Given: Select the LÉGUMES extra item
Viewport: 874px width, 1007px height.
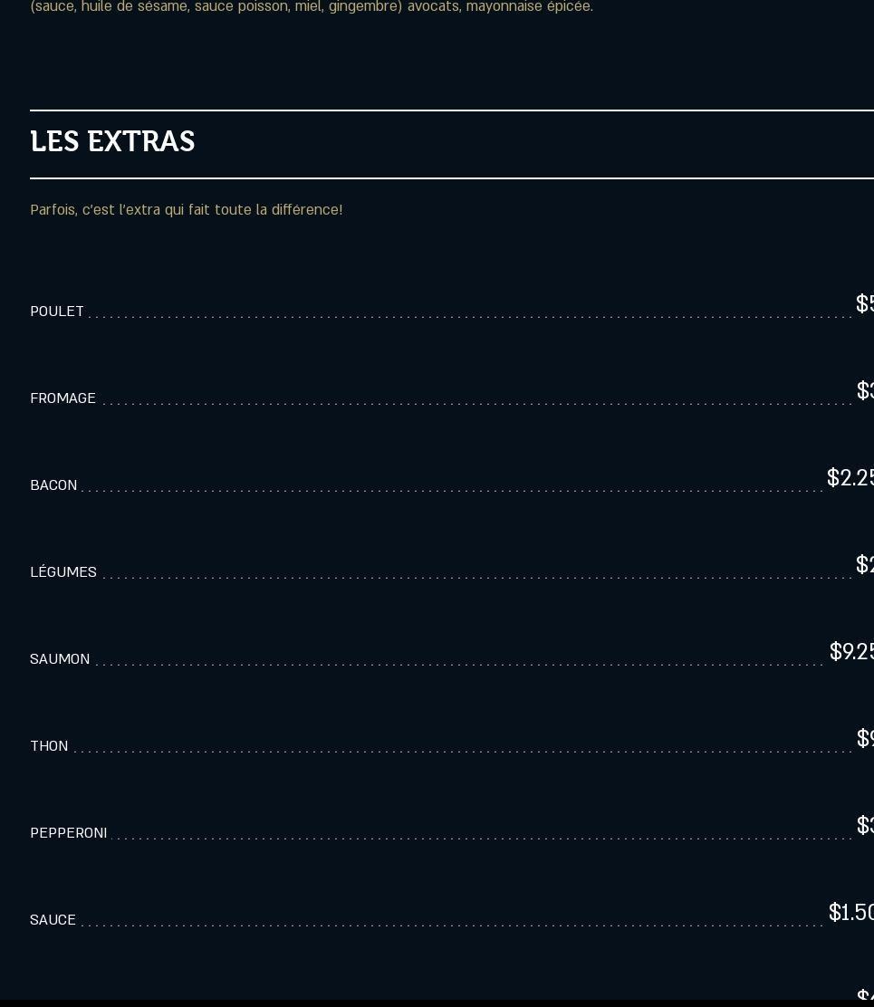Looking at the screenshot, I should pyautogui.click(x=63, y=572).
